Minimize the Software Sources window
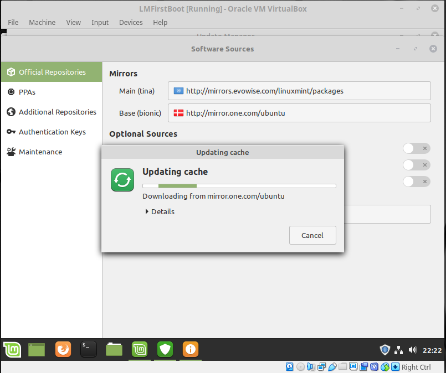 398,49
